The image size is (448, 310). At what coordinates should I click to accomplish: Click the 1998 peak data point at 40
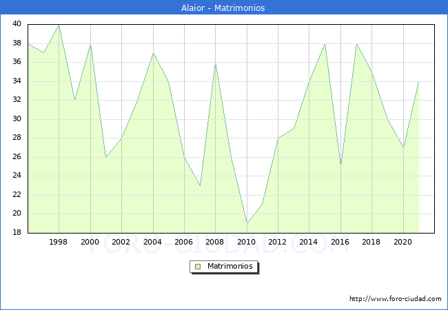coord(59,25)
